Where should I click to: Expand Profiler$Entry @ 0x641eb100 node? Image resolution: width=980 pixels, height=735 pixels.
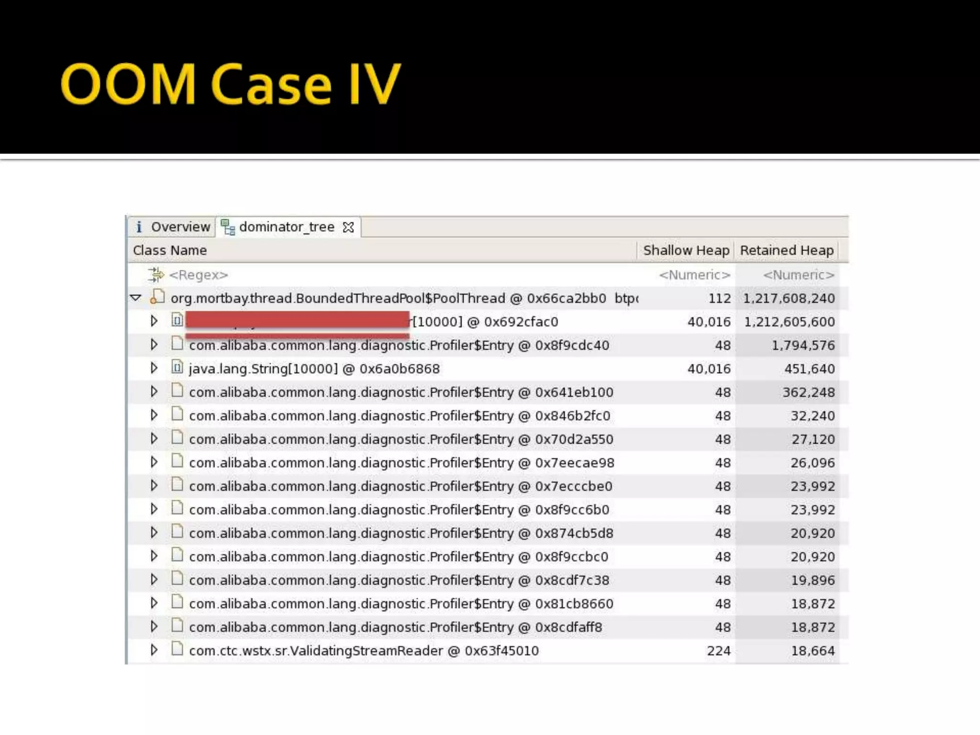(154, 391)
